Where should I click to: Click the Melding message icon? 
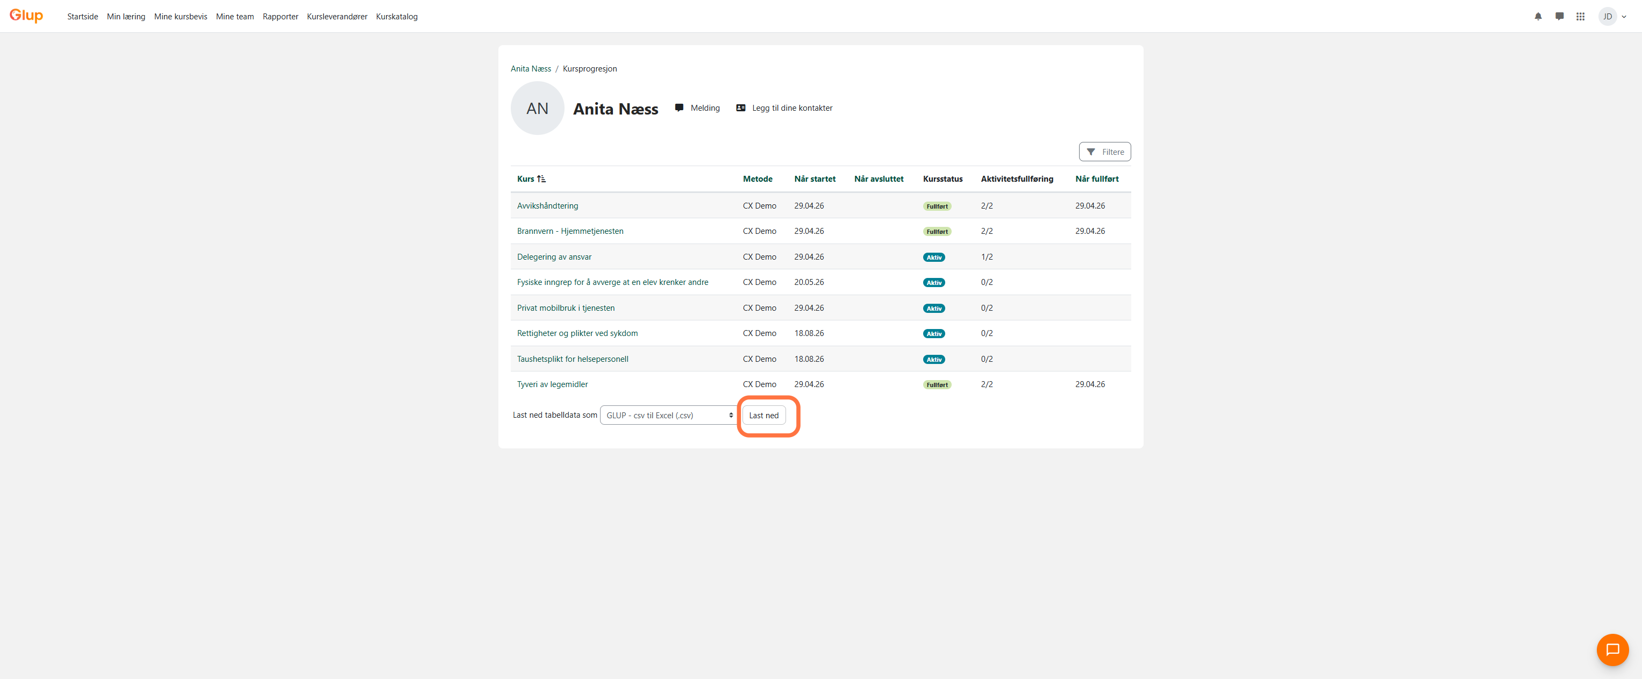click(679, 108)
